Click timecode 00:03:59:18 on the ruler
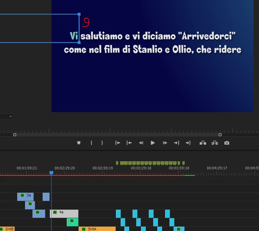The image size is (259, 231). point(179,168)
